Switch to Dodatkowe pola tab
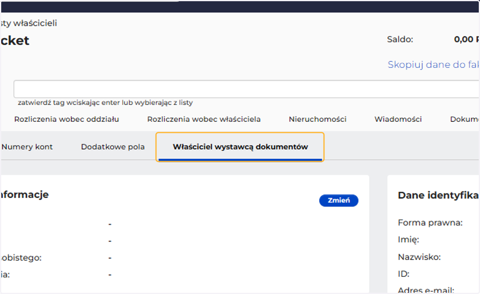This screenshot has height=294, width=480. (113, 147)
